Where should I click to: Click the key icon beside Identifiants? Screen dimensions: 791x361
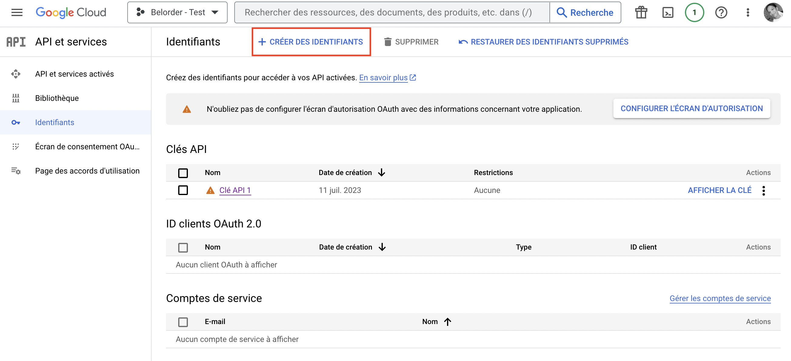coord(16,122)
